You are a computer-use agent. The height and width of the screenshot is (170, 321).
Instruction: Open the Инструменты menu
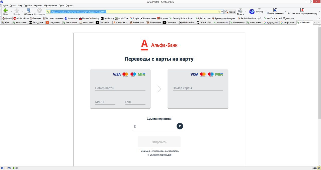click(x=50, y=5)
